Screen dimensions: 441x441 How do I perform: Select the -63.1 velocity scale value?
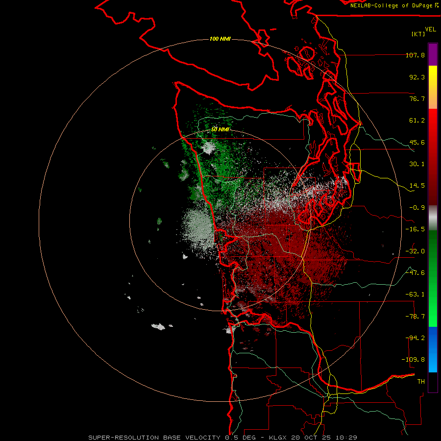[x=415, y=294]
